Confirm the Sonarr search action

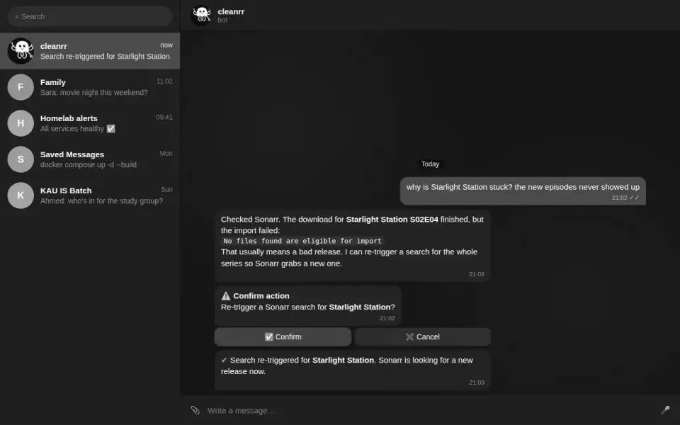coord(283,337)
